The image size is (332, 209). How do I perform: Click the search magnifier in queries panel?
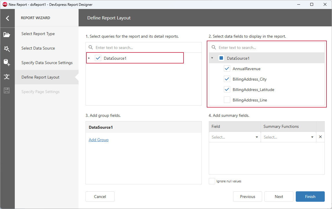91,47
